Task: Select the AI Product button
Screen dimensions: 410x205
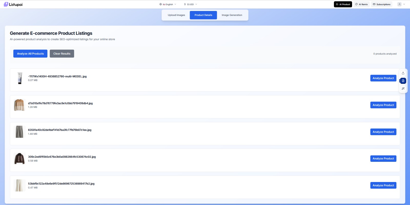Action: click(x=343, y=4)
